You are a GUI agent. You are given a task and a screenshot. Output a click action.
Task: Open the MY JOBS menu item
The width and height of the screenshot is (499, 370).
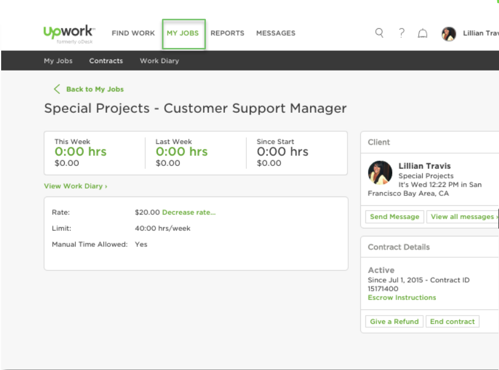(184, 33)
